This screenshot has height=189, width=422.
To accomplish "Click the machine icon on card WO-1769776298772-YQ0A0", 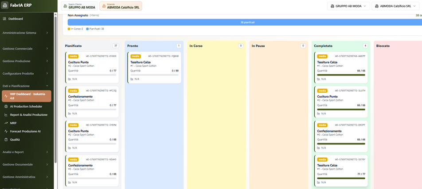I will point(132,79).
